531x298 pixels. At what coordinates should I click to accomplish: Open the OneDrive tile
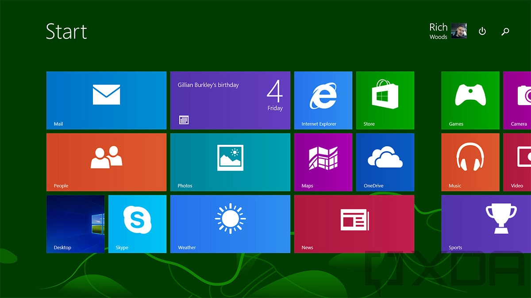click(385, 162)
